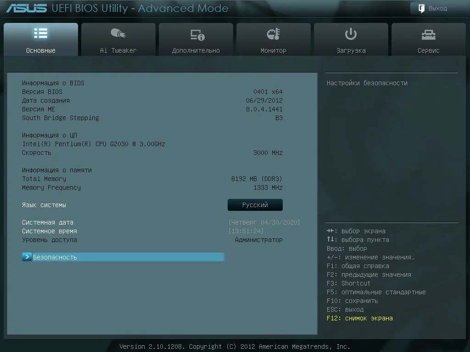Click the Информация о ЦП heading
The image size is (470, 352).
50,135
